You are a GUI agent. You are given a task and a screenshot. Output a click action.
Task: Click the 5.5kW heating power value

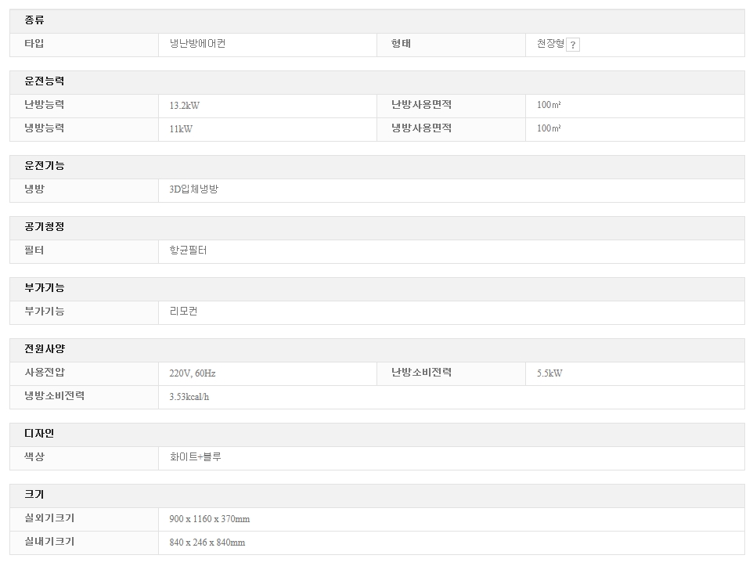(x=549, y=373)
